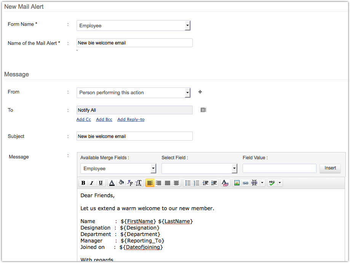
Task: Click the ${FirstName} merge tag
Action: 138,221
